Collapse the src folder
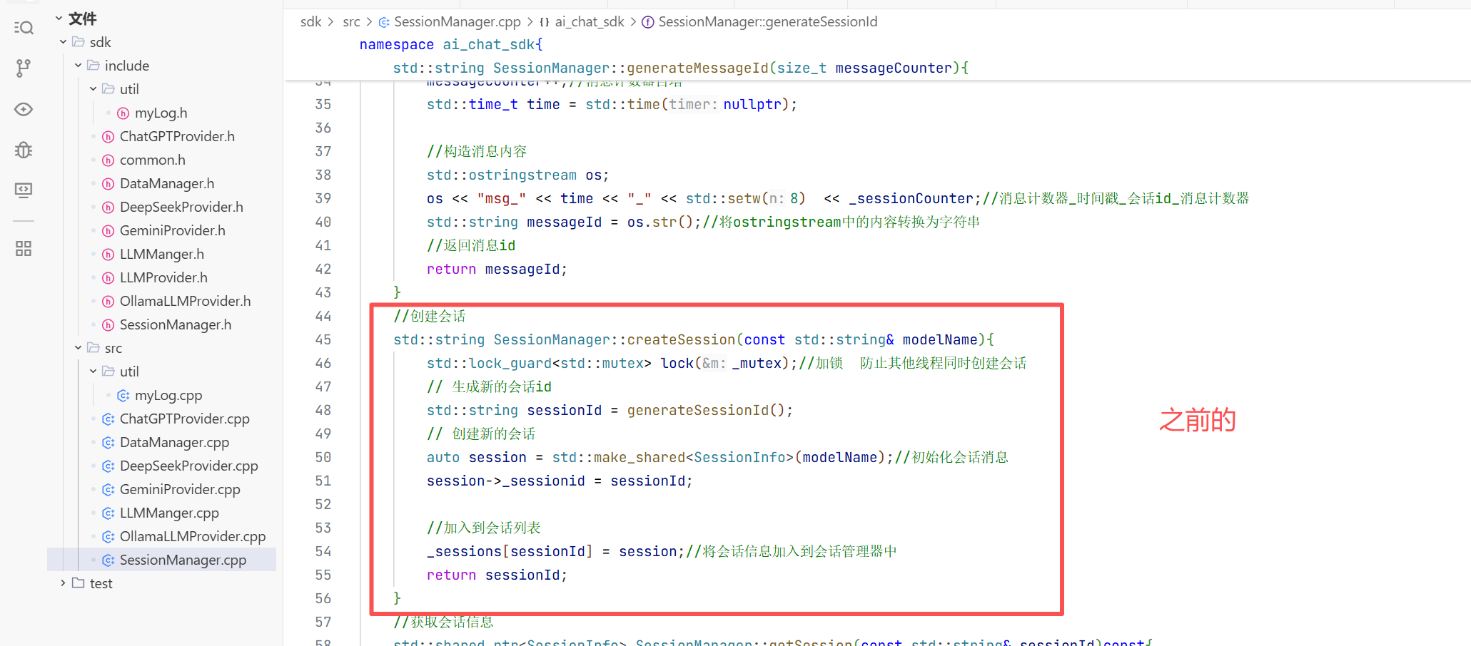The height and width of the screenshot is (646, 1471). (x=78, y=348)
